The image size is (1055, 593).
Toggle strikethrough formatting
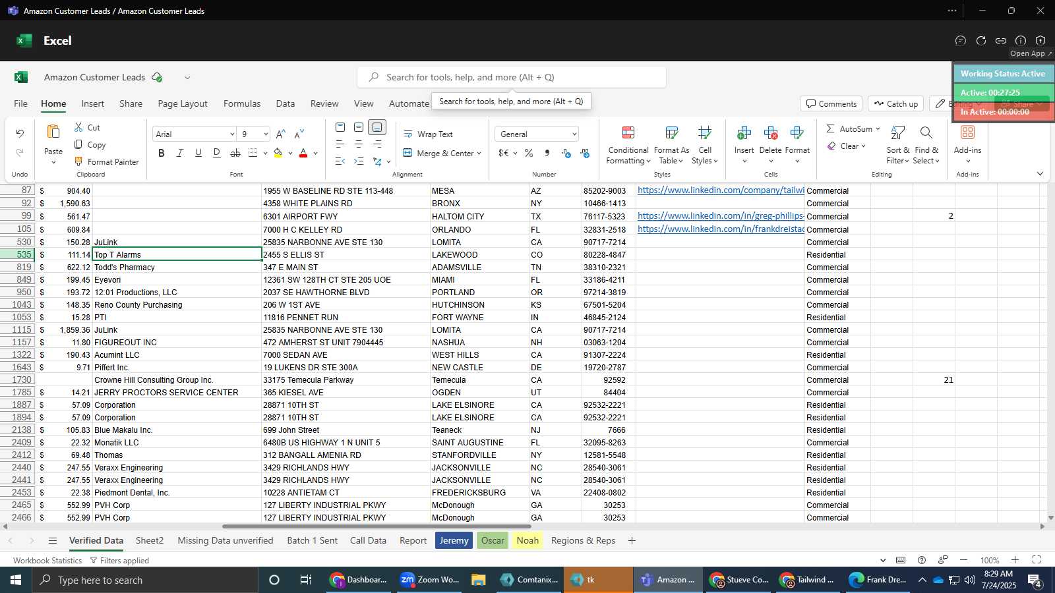click(x=235, y=153)
